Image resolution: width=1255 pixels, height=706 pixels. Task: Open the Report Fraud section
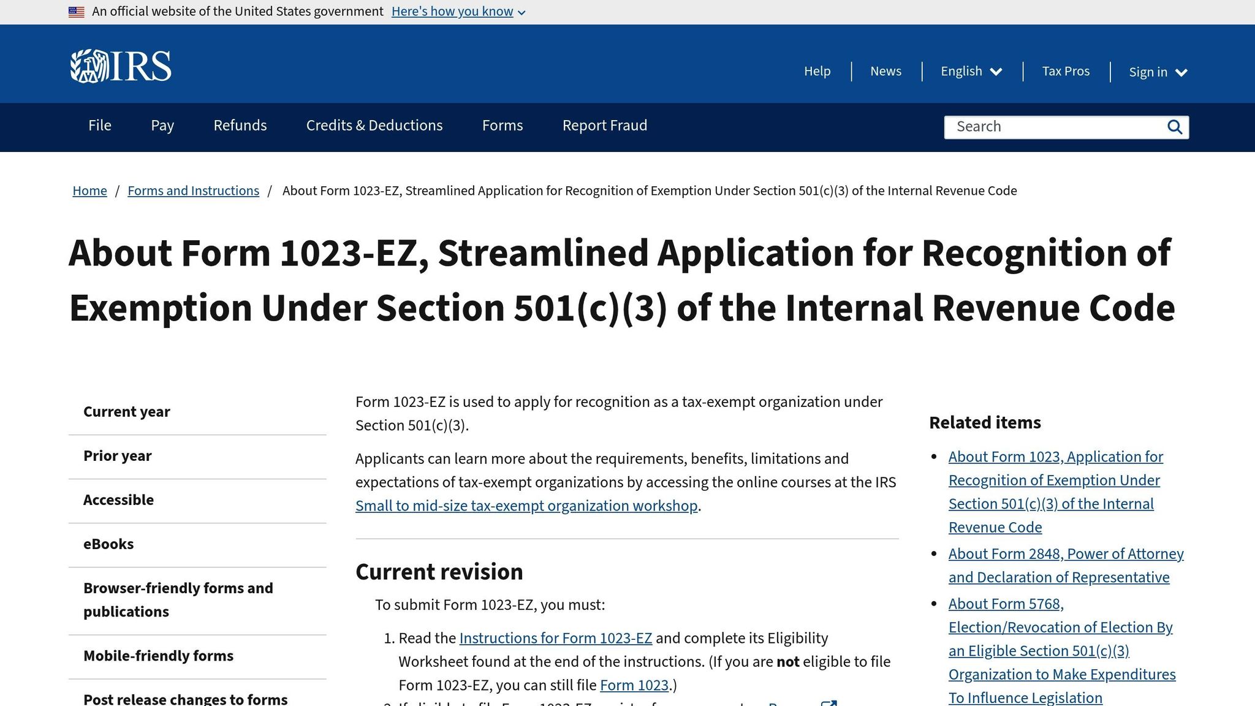(604, 125)
